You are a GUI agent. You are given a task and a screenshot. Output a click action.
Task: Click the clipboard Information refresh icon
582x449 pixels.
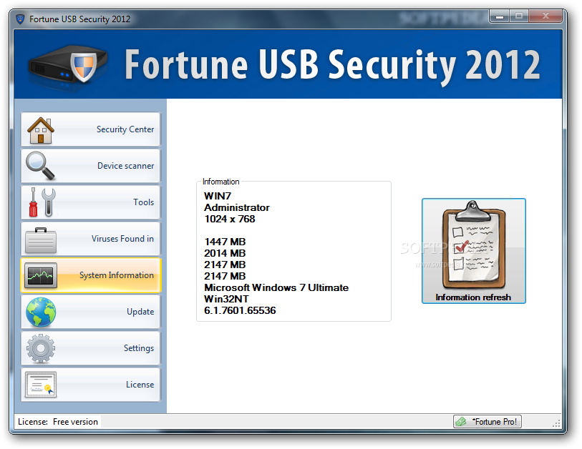(x=474, y=245)
